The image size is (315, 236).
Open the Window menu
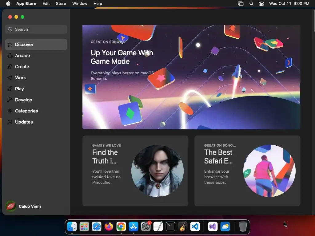80,4
